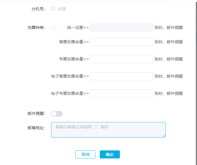Enable the 邮件提醒 toggle switch
Viewport: 197px width, 165px height.
(x=57, y=114)
